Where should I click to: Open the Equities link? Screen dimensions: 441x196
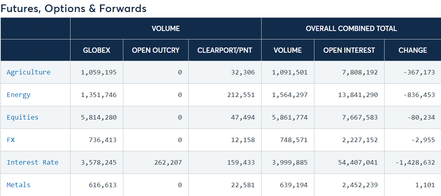point(23,117)
